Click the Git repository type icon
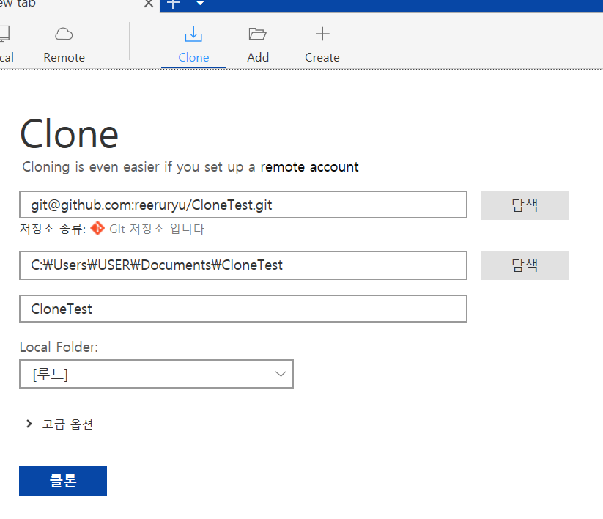This screenshot has height=519, width=603. pos(97,228)
